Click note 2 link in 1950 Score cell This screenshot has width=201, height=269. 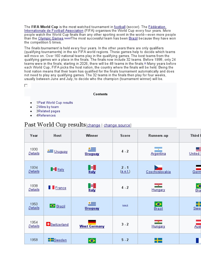(125, 205)
